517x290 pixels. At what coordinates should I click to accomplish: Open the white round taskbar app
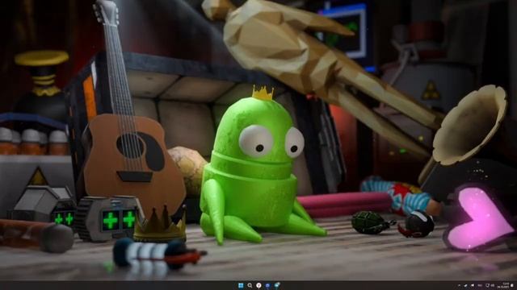tap(258, 285)
